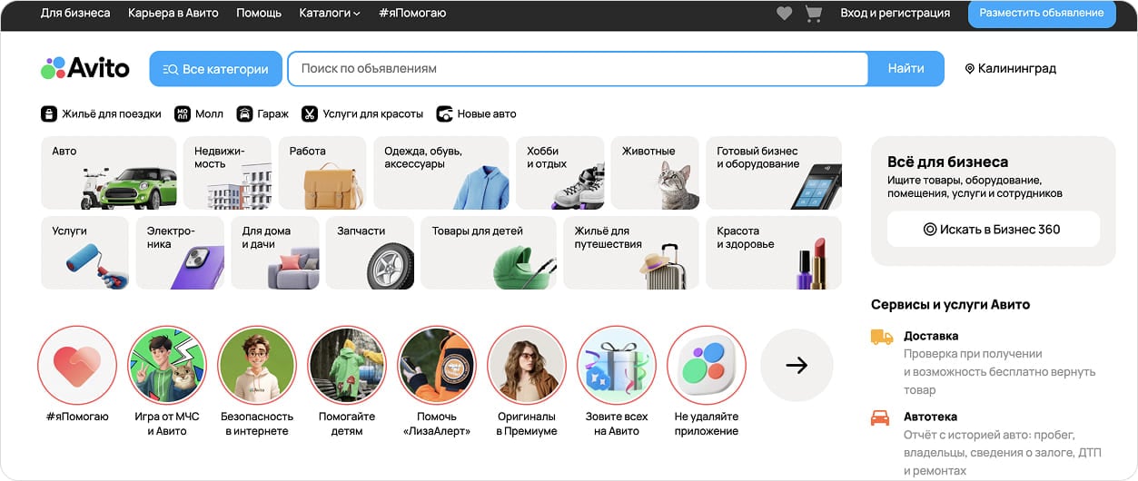Click the Доставка truck icon
The width and height of the screenshot is (1138, 481).
(881, 337)
